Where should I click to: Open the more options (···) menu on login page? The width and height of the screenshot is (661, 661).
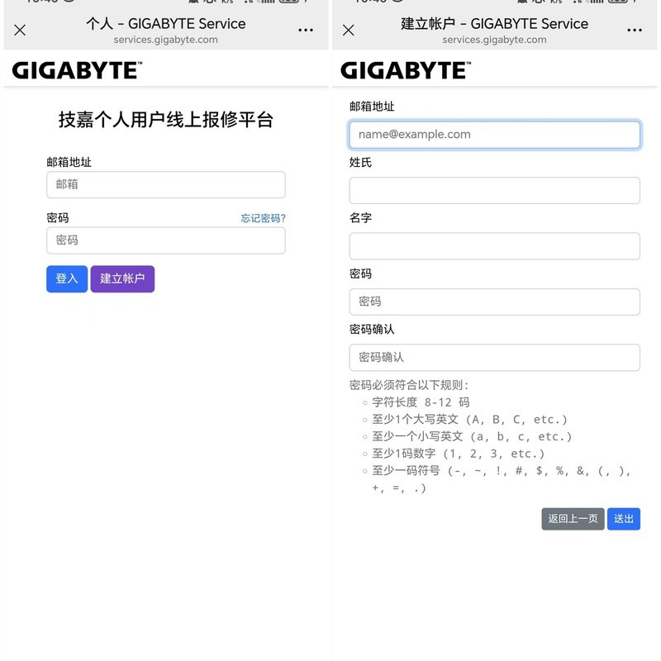point(305,29)
